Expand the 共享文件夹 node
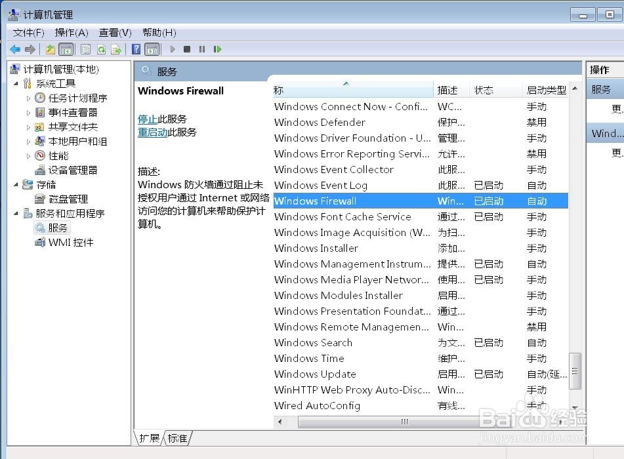 point(28,127)
